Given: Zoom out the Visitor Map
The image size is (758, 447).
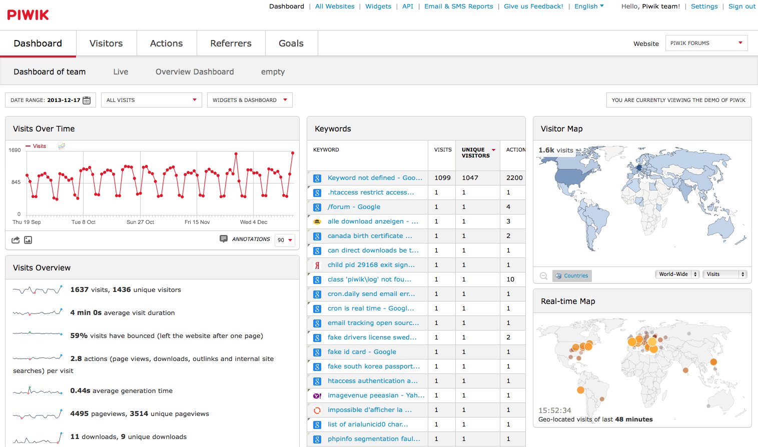Looking at the screenshot, I should (543, 275).
